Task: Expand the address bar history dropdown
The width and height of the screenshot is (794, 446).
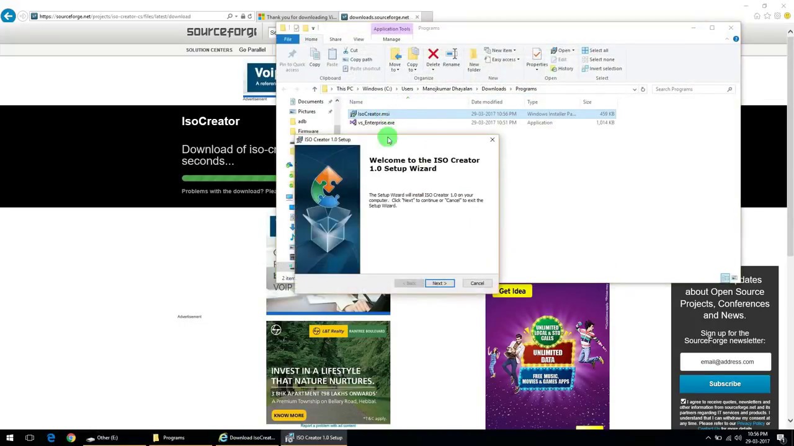Action: 634,89
